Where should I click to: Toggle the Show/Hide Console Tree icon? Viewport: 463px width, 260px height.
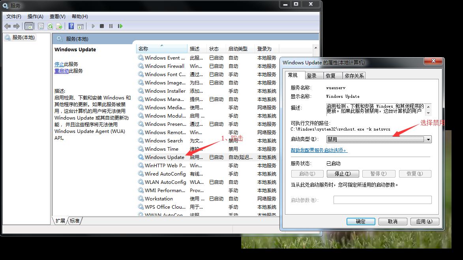tap(29, 26)
